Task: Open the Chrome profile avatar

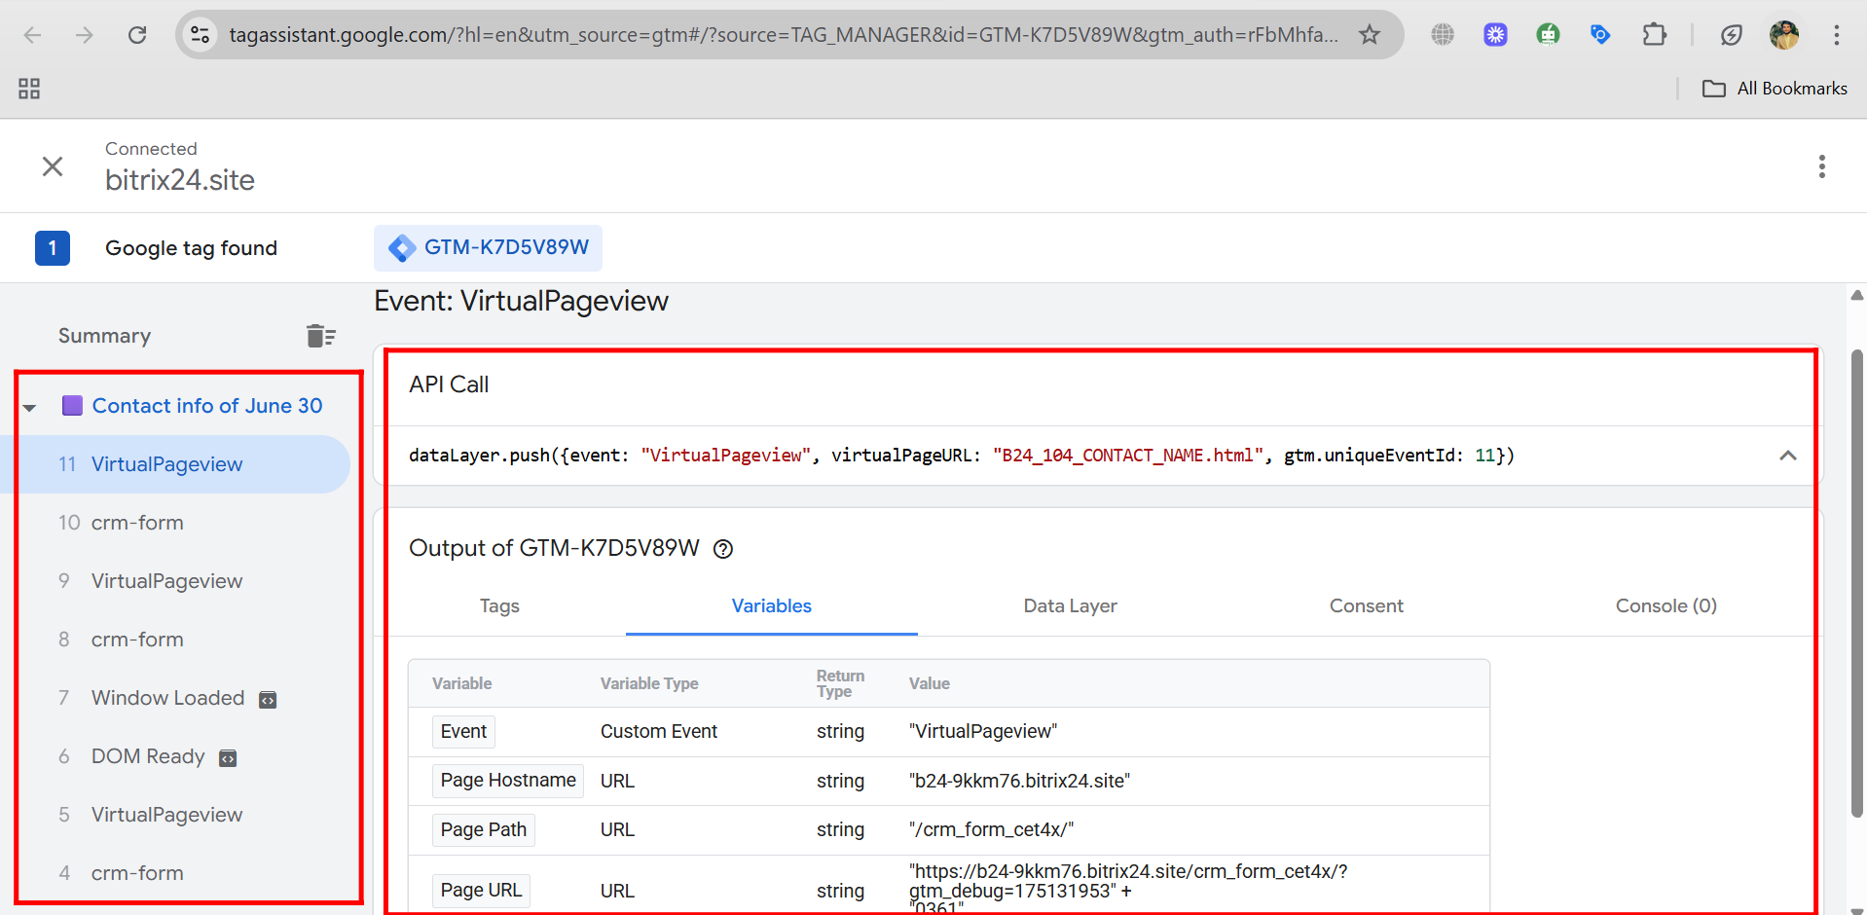Action: (1783, 35)
